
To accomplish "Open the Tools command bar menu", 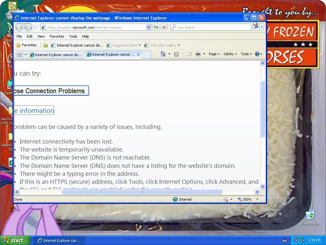I will [246, 54].
